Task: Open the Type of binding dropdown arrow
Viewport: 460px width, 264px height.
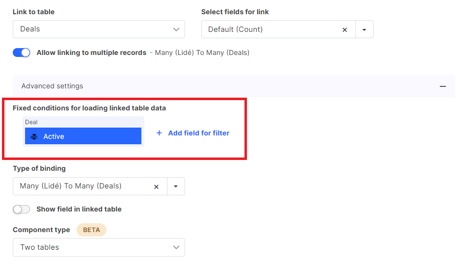Action: click(x=176, y=186)
